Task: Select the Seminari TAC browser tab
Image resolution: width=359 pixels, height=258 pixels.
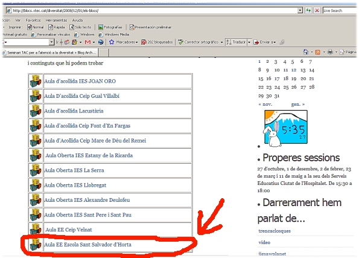Action: 50,53
